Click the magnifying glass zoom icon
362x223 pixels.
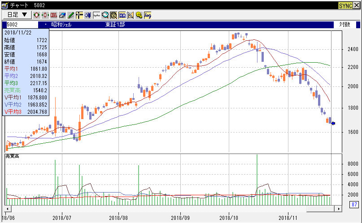(105, 15)
